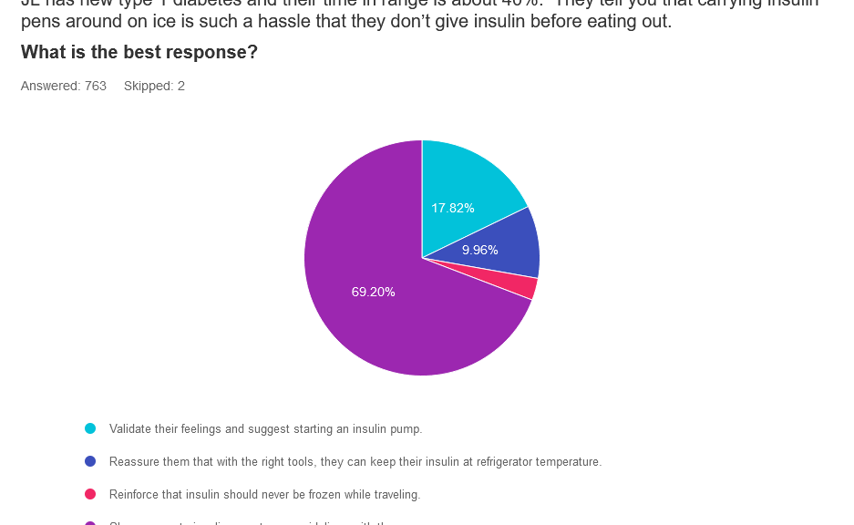Click the 'What is the best response?' heading

pos(139,53)
